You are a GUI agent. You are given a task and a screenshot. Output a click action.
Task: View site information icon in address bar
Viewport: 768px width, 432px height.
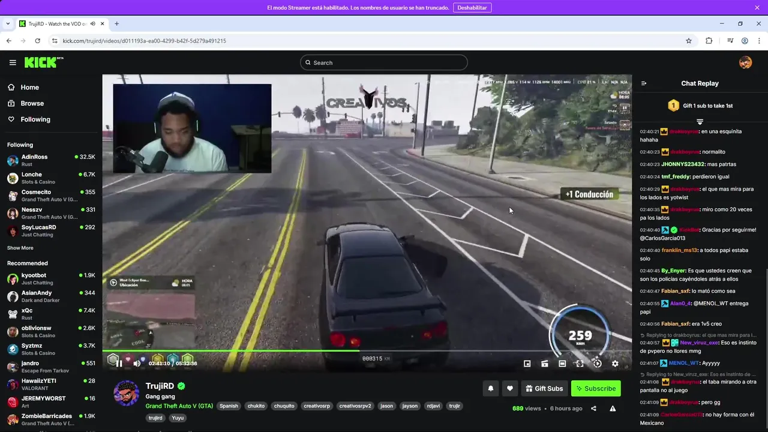coord(55,41)
